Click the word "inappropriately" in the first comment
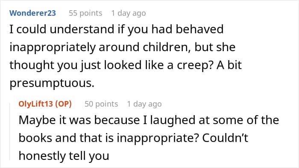This screenshot has width=299, height=168. (53, 47)
